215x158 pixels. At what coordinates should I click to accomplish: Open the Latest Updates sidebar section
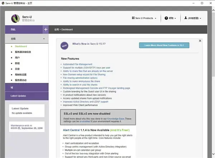pos(27,96)
